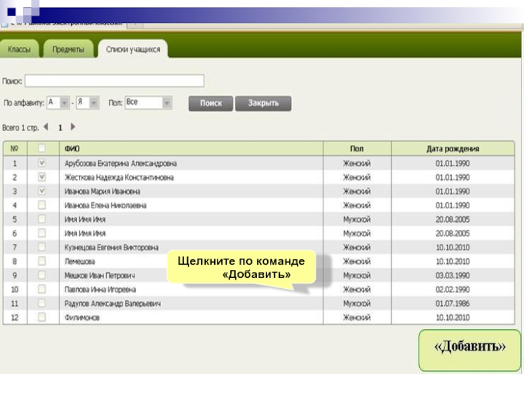Open the alphabet start letter 'А' dropdown
This screenshot has width=524, height=393.
click(64, 103)
